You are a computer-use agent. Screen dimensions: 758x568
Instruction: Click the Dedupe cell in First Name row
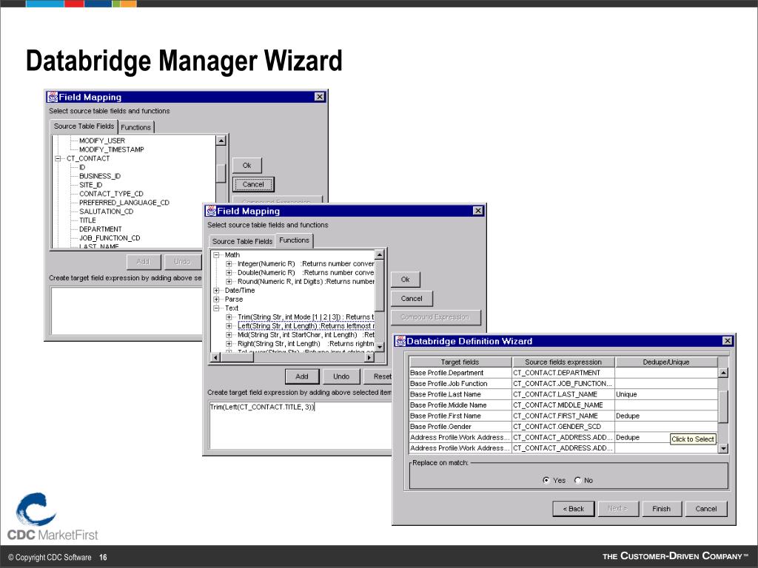(666, 416)
